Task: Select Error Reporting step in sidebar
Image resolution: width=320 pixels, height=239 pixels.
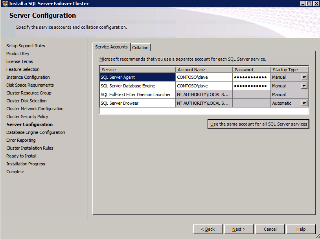Action: [x=21, y=140]
